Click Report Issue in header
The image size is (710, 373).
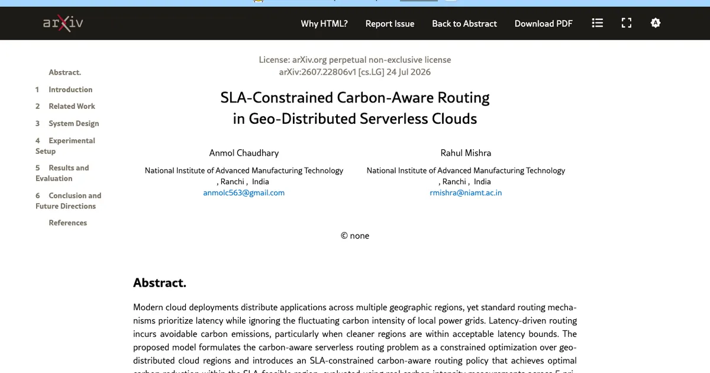coord(390,24)
